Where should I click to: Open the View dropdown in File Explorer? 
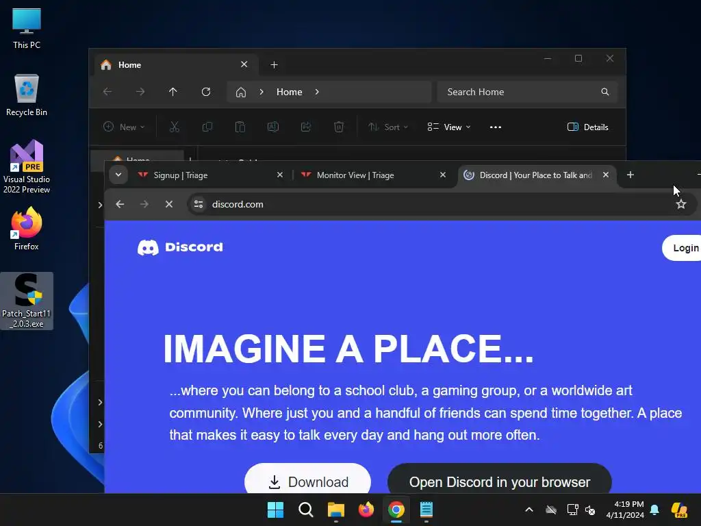(449, 127)
